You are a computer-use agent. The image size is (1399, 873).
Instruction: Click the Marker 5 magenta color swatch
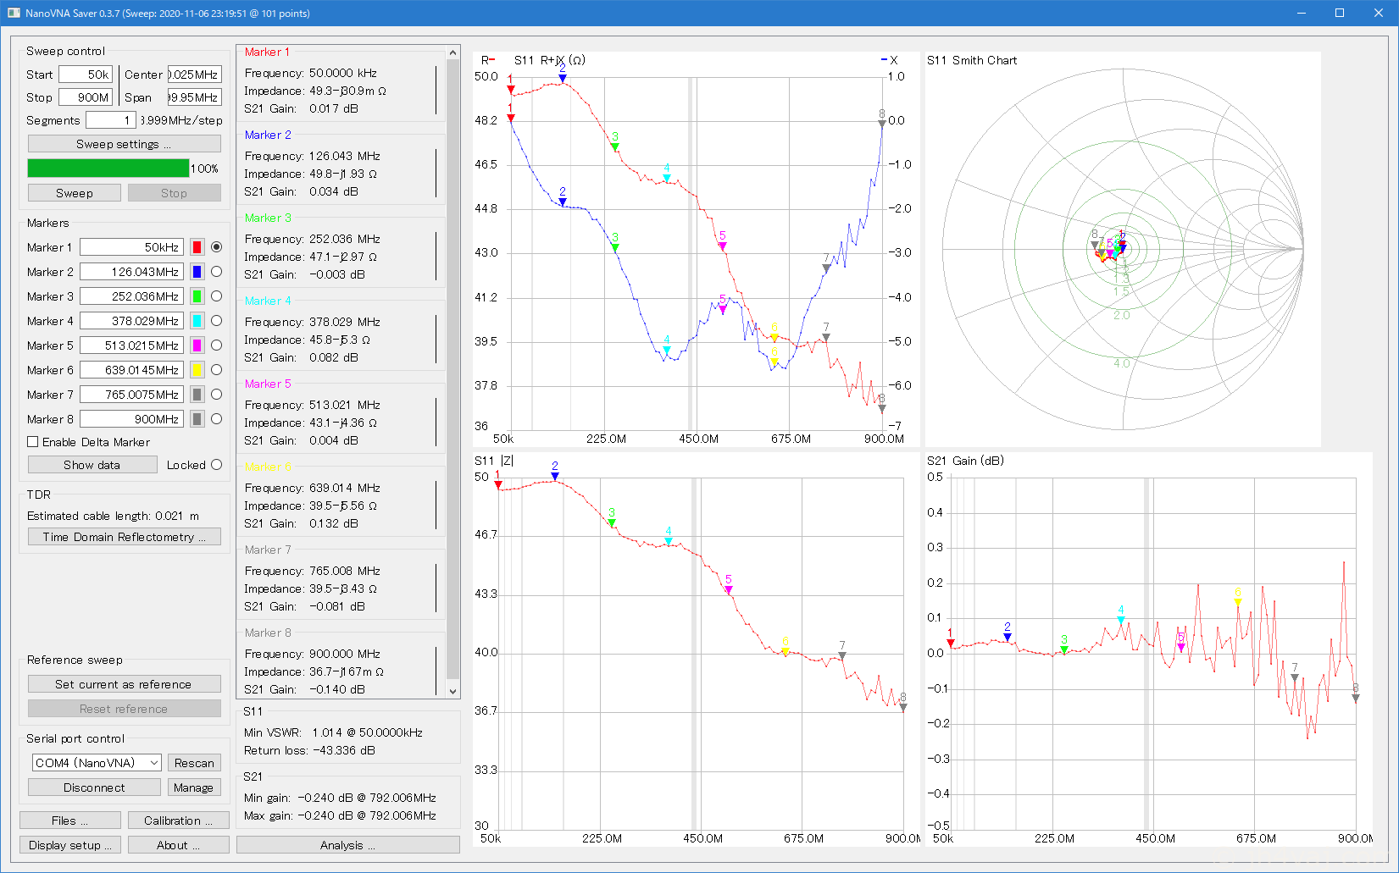point(197,345)
